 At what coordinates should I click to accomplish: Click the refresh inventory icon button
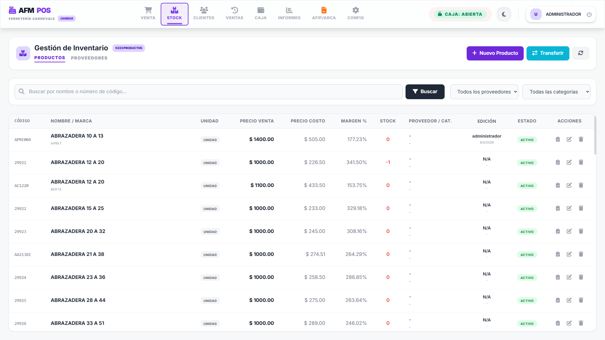tap(580, 53)
